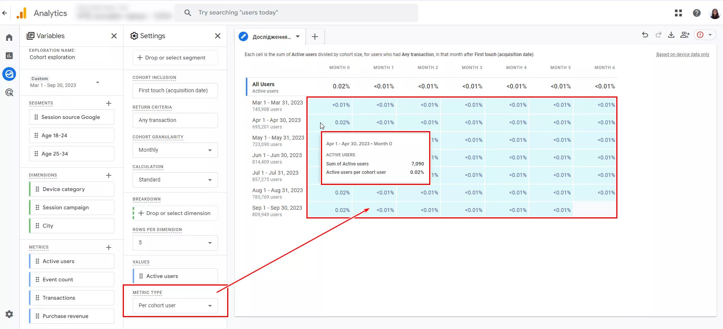Select the Transactions metric
This screenshot has height=329, width=723.
click(x=72, y=298)
